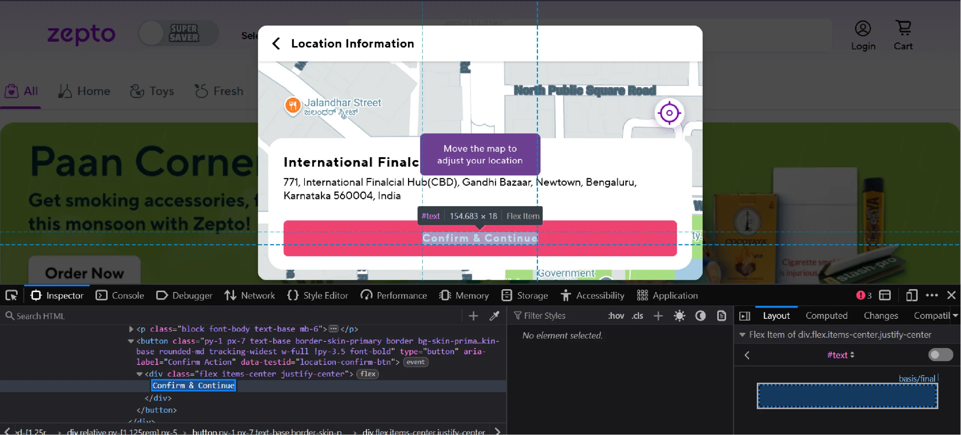Viewport: 961px width, 435px height.
Task: Click the basis/final flex sizing box
Action: [x=847, y=396]
